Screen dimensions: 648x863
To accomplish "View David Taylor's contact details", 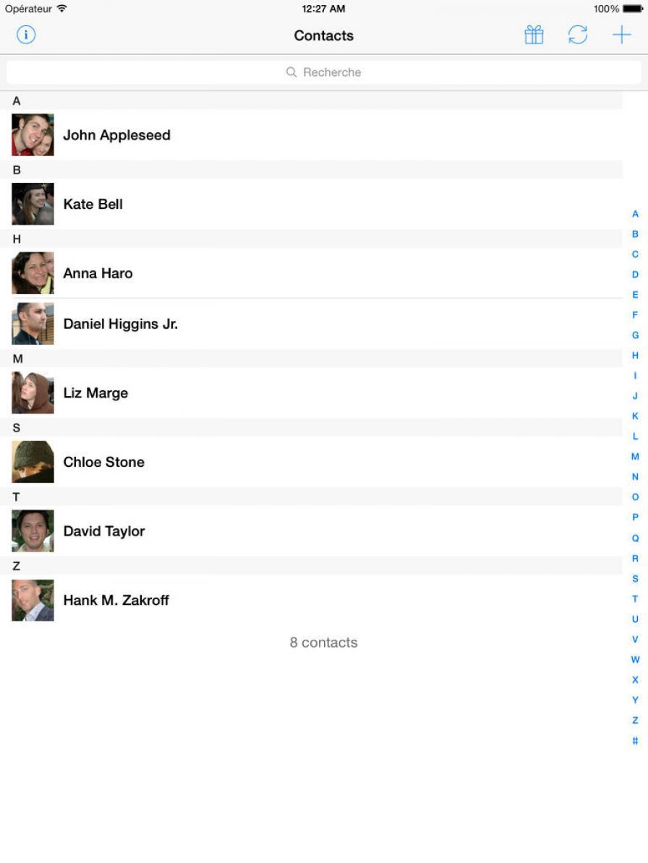I will (312, 531).
